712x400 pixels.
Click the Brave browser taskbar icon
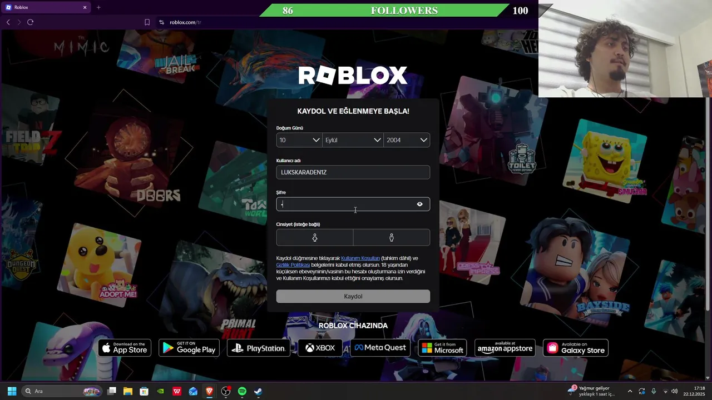point(210,391)
